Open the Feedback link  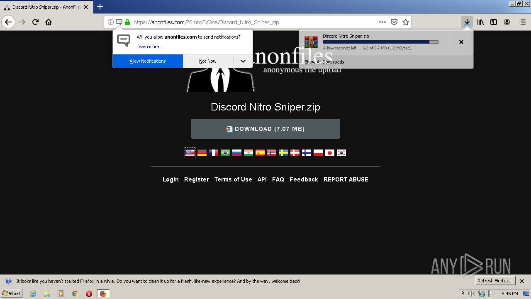(304, 179)
